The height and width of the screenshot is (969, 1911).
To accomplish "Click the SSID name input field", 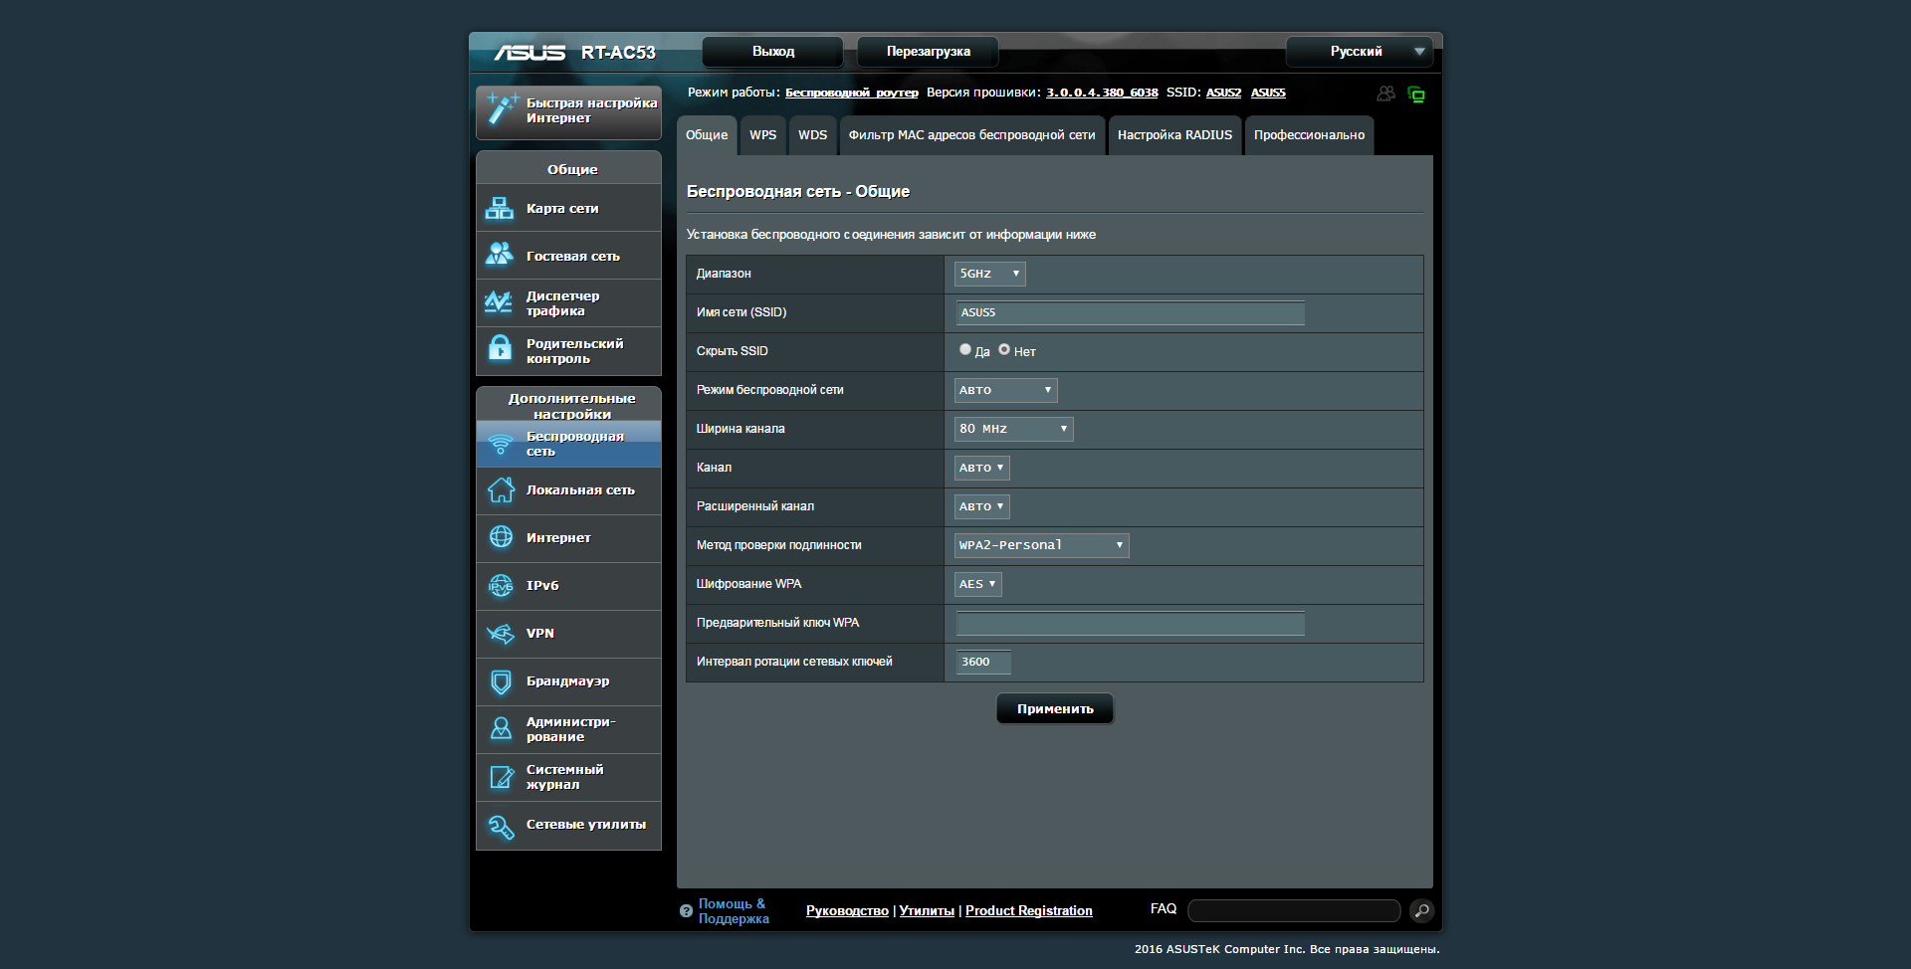I will [x=1130, y=312].
